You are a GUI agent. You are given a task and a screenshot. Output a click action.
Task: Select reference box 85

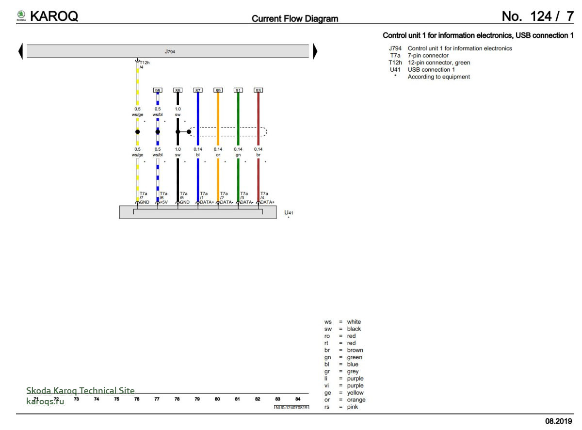[178, 90]
